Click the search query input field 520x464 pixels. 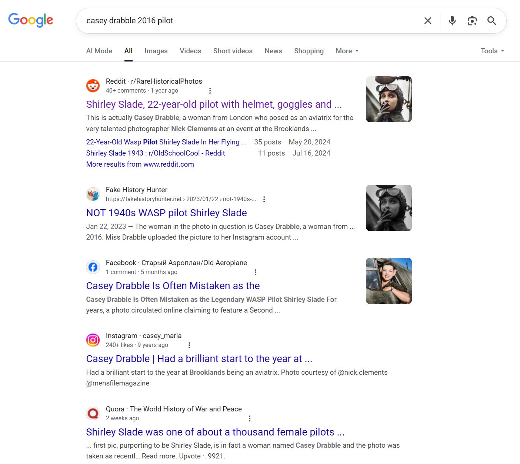pos(252,21)
